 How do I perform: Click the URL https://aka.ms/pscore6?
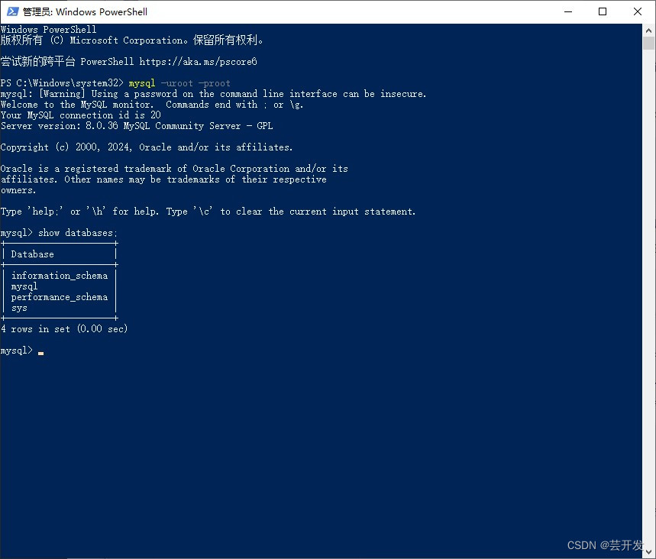pos(198,62)
